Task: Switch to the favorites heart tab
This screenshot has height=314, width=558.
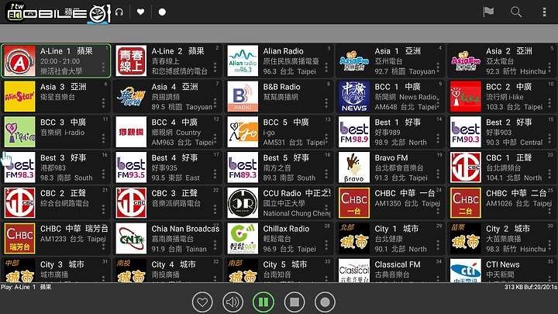Action: pos(140,12)
